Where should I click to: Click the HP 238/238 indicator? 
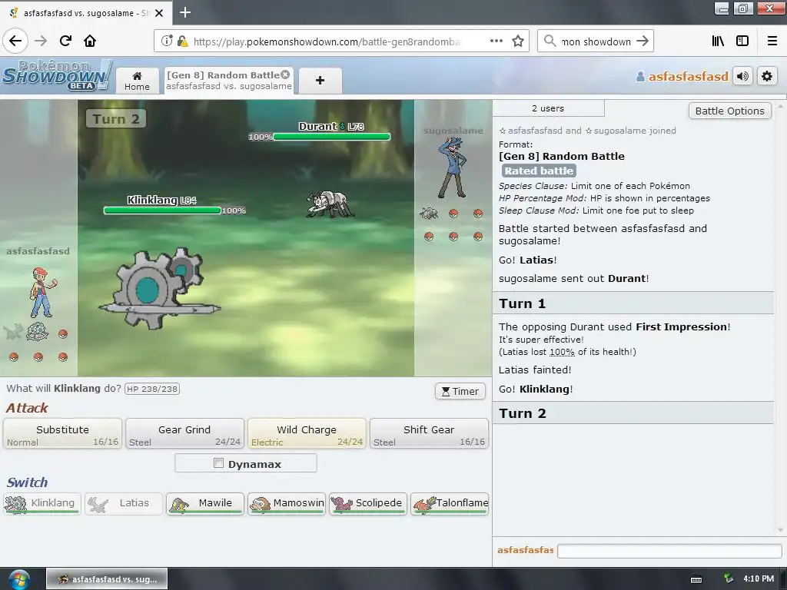point(152,389)
